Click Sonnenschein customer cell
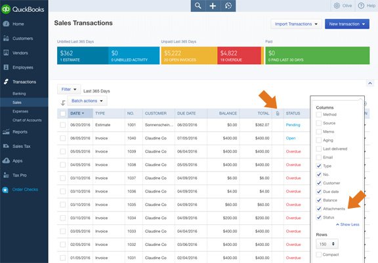 pyautogui.click(x=159, y=125)
